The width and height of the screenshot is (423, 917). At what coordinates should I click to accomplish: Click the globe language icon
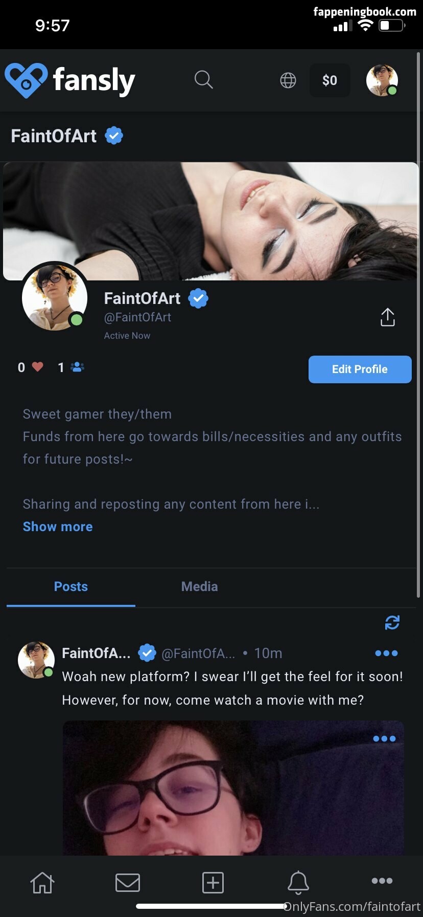pyautogui.click(x=288, y=80)
